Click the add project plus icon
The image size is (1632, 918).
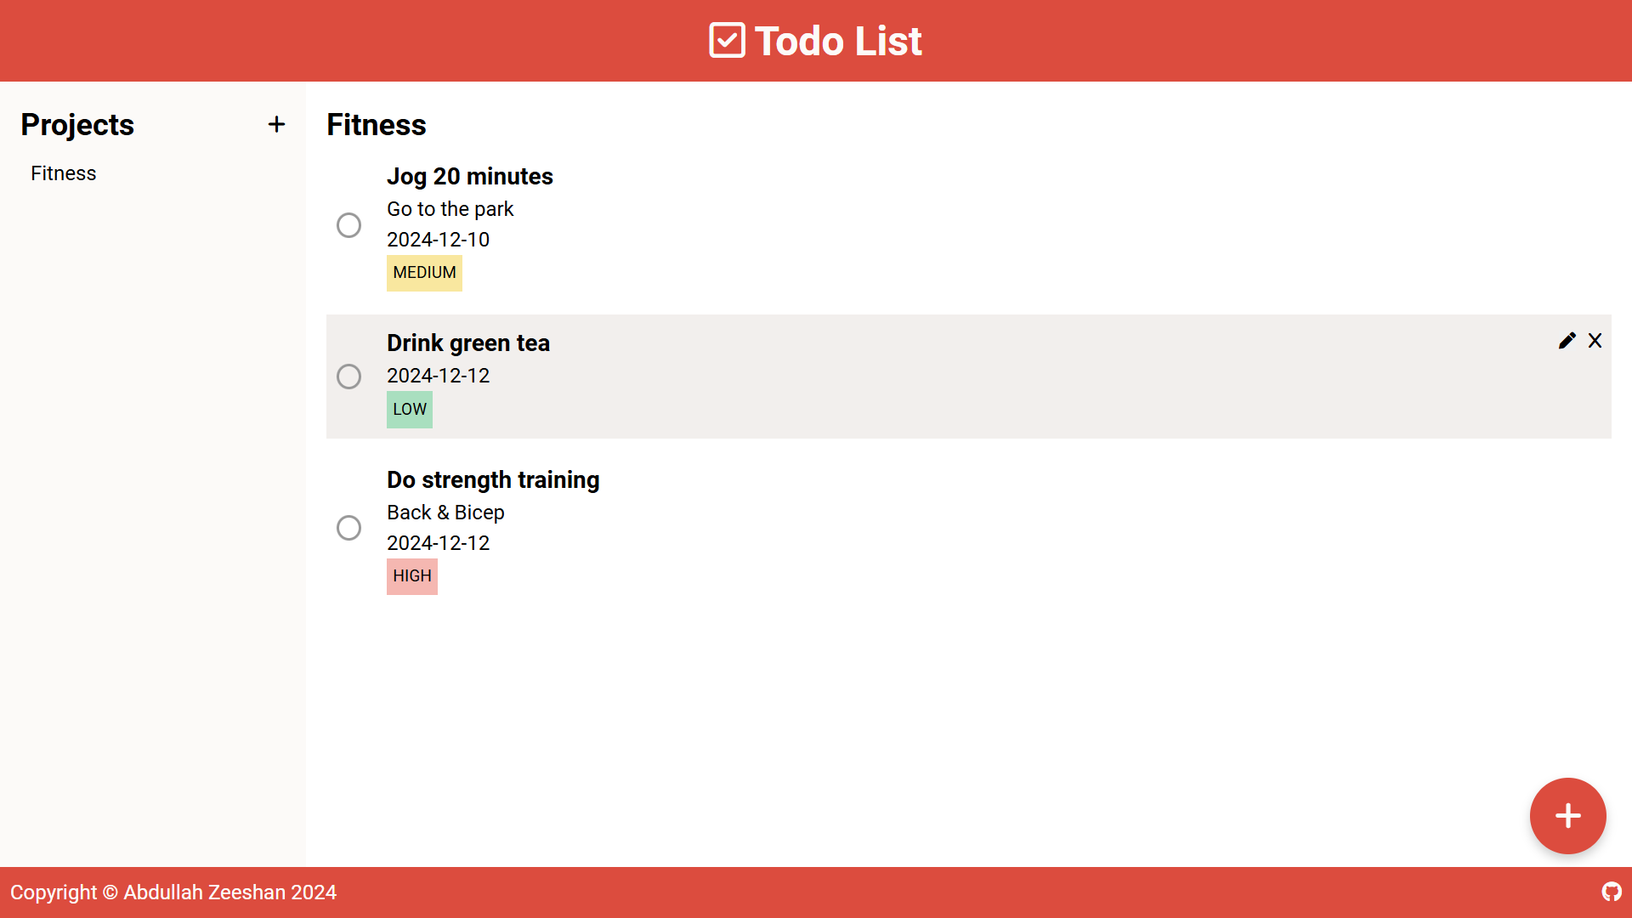[x=276, y=125]
